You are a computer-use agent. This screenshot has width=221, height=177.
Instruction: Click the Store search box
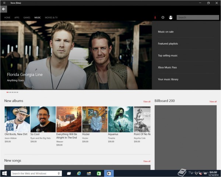pos(198,17)
